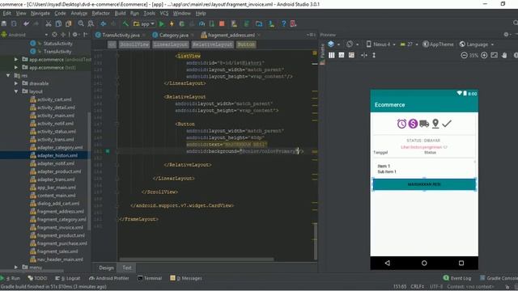Image resolution: width=518 pixels, height=291 pixels.
Task: Start debugging with the bug icon
Action: click(x=181, y=23)
